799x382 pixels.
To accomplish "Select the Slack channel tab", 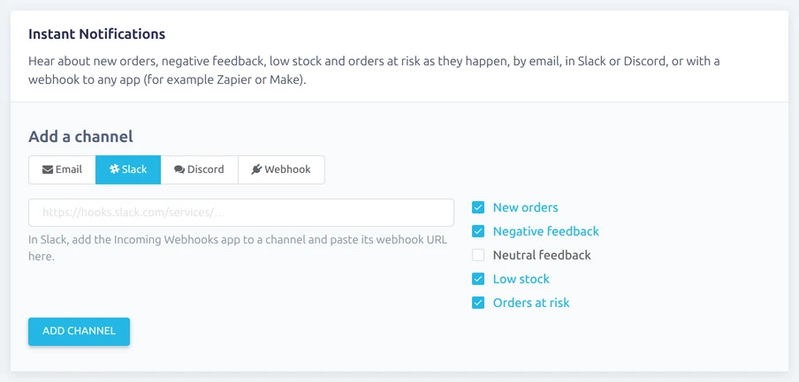I will pos(128,170).
